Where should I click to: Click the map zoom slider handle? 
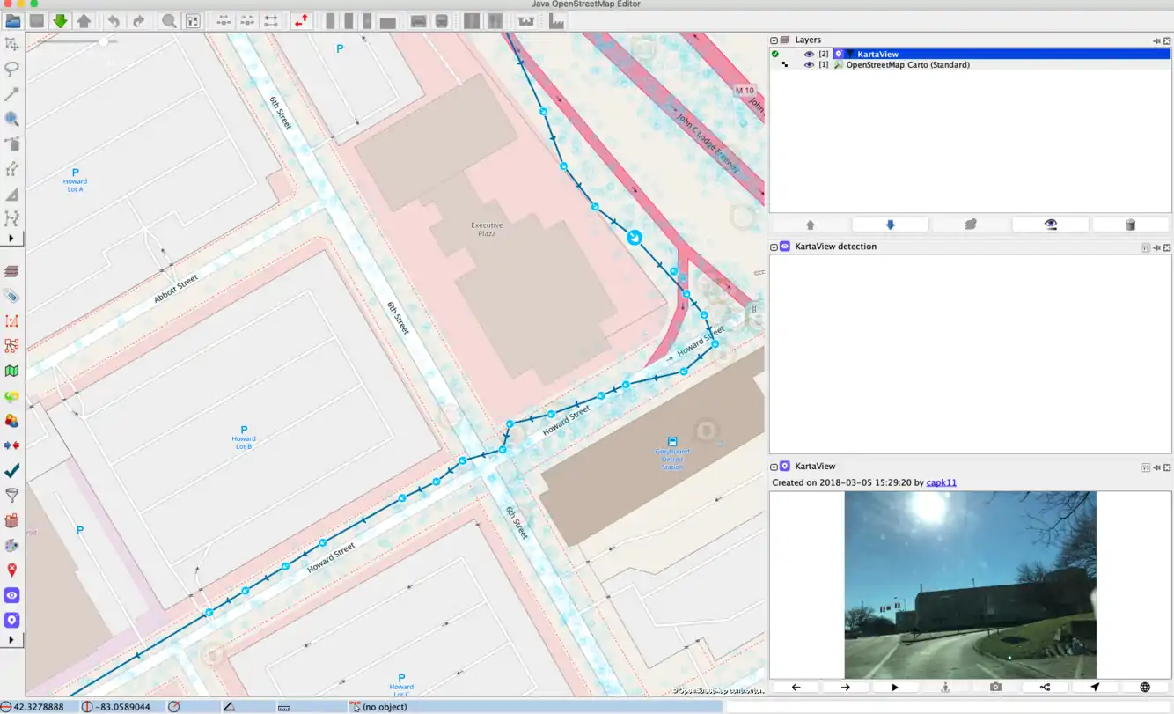(x=103, y=41)
